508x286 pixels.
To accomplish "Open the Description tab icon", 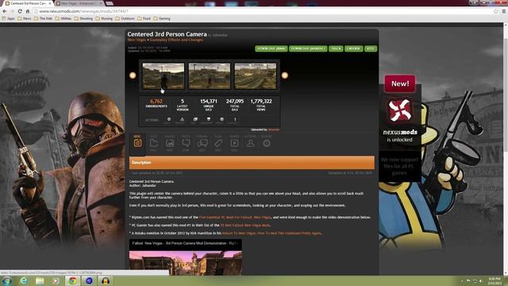I will pos(137,143).
